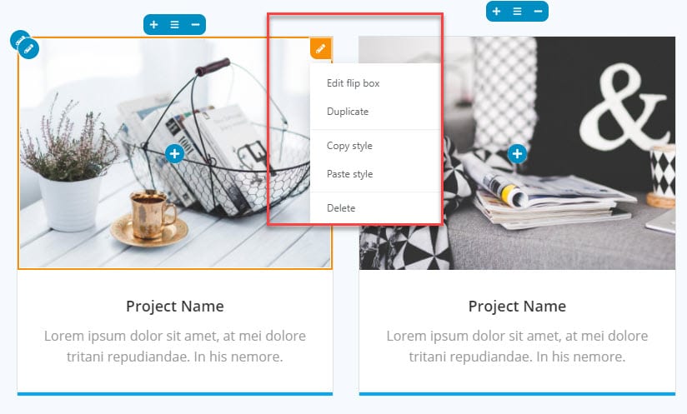
Task: Open hamburger menu in right column toolbar
Action: pyautogui.click(x=517, y=11)
